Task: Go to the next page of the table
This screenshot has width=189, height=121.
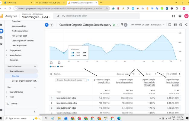Action: pos(180,74)
